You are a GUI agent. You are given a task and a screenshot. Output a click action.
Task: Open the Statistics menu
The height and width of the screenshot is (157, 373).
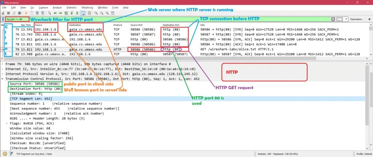tap(72, 8)
